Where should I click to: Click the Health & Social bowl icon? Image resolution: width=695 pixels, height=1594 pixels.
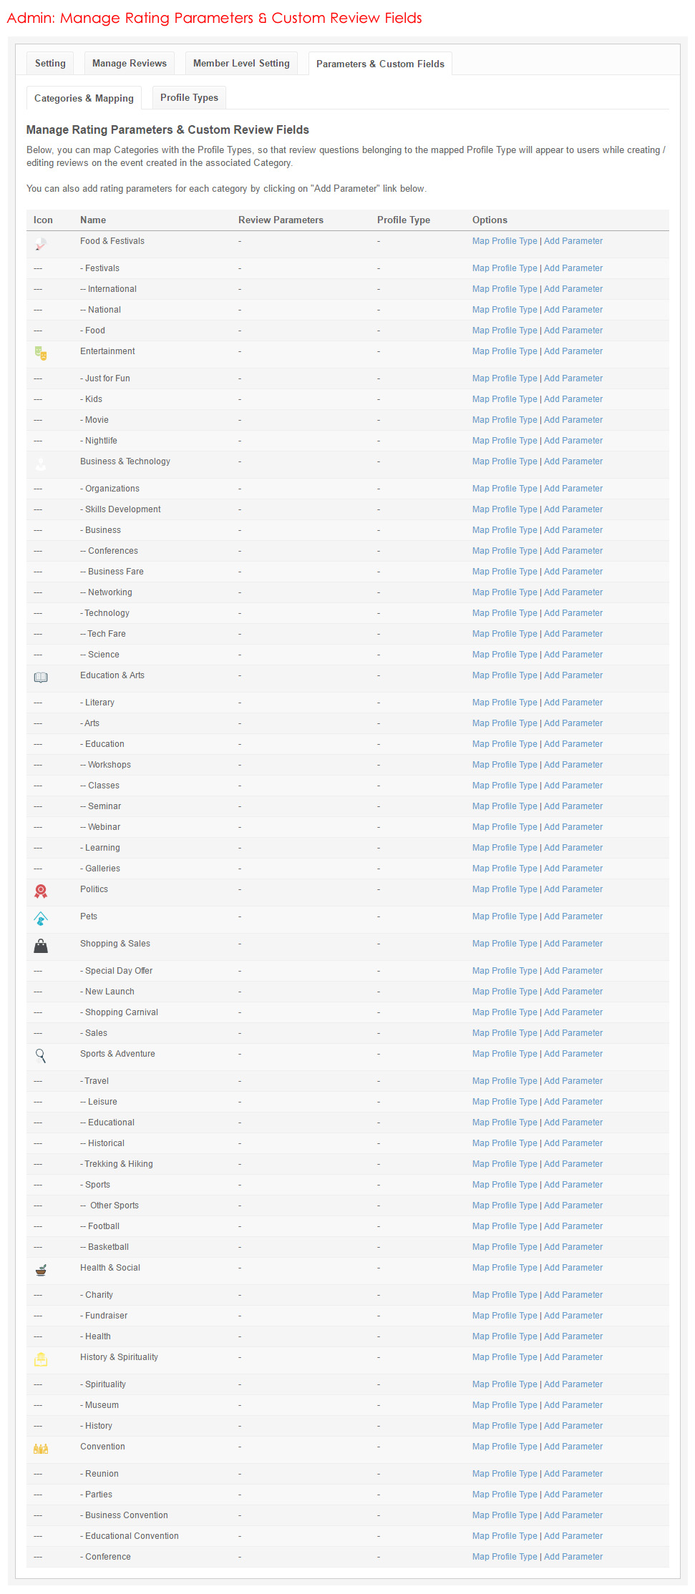(41, 1270)
